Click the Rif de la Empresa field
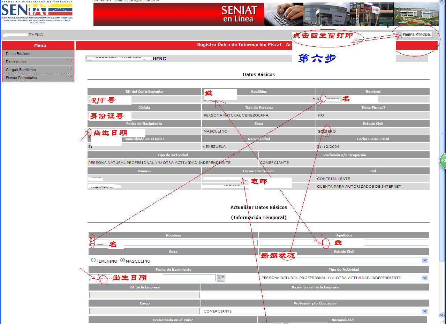This screenshot has height=324, width=446. [144, 295]
